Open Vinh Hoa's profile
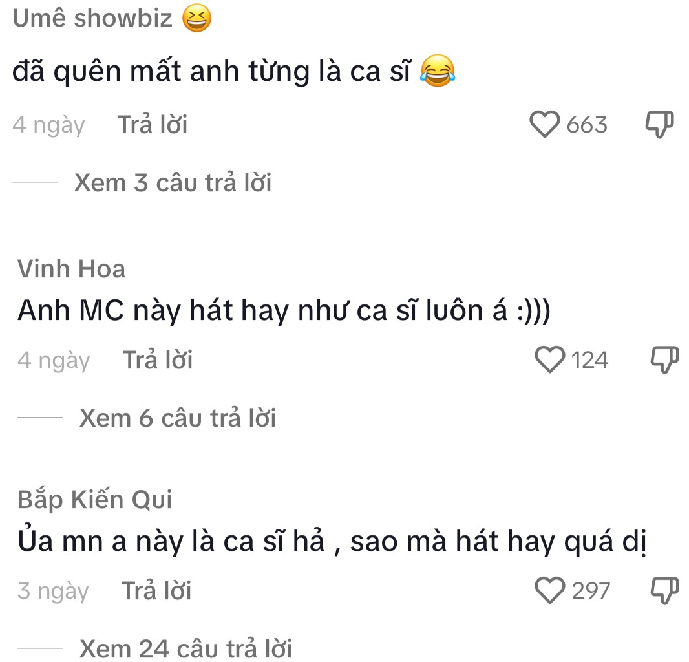 click(71, 269)
